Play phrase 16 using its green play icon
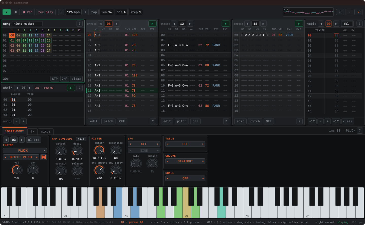The image size is (365, 225). pyautogui.click(x=299, y=24)
